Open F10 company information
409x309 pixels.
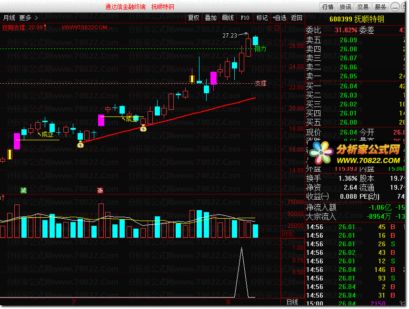coord(245,18)
